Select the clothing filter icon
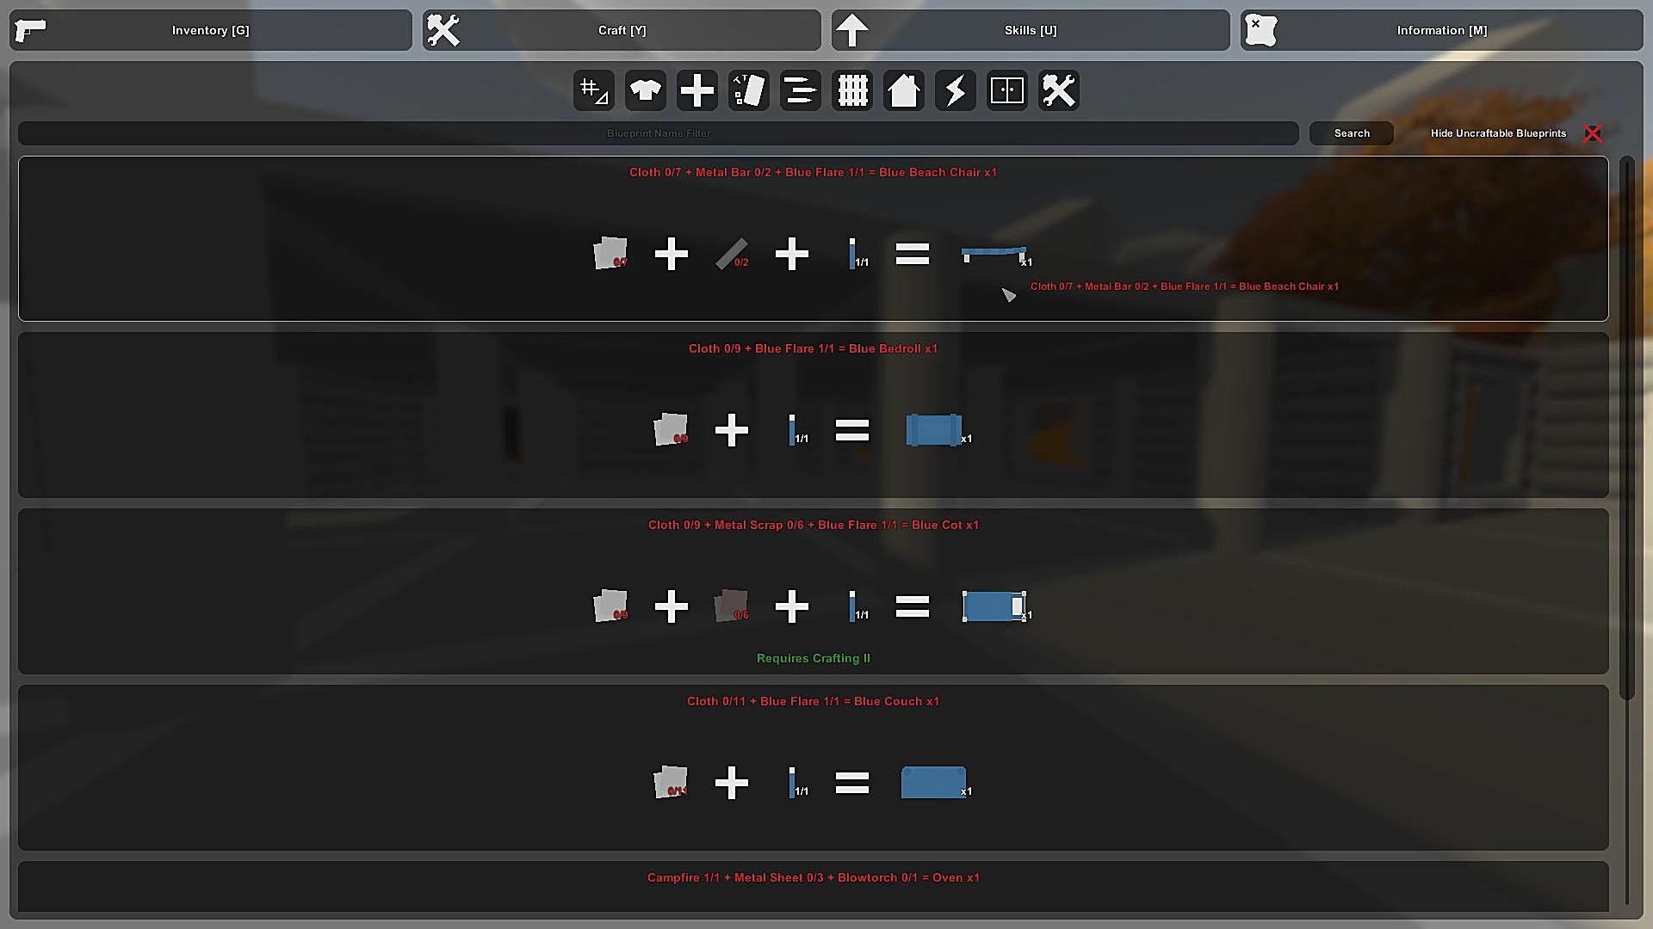Viewport: 1653px width, 929px height. 646,90
